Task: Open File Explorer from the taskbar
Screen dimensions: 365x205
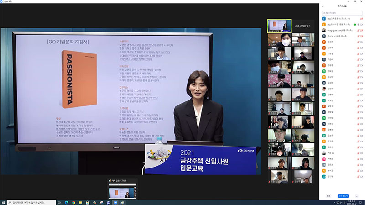Action: pos(81,202)
